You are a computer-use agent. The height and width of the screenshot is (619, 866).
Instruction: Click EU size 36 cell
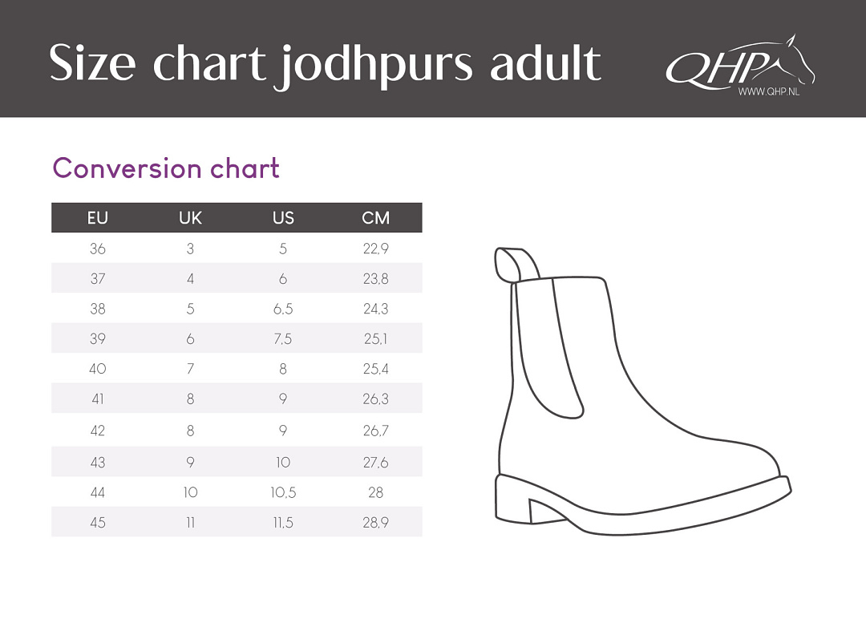tap(98, 249)
